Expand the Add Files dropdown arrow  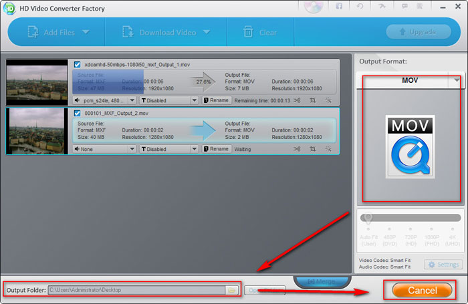(x=86, y=31)
